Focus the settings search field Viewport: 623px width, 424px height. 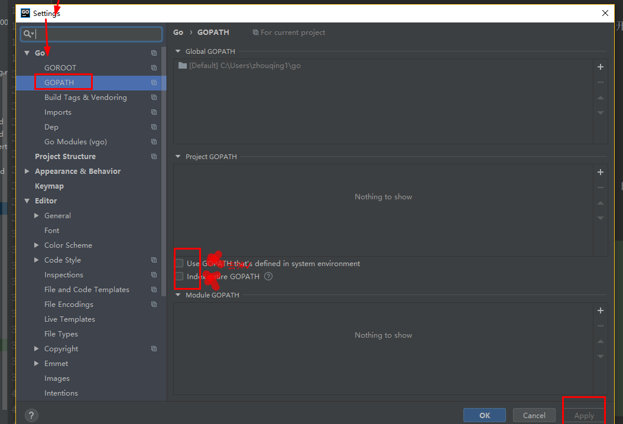point(92,34)
